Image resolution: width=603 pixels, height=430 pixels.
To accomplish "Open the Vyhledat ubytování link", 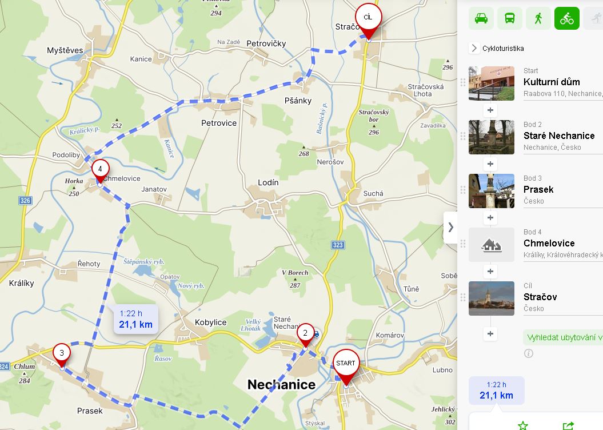I will pos(563,337).
